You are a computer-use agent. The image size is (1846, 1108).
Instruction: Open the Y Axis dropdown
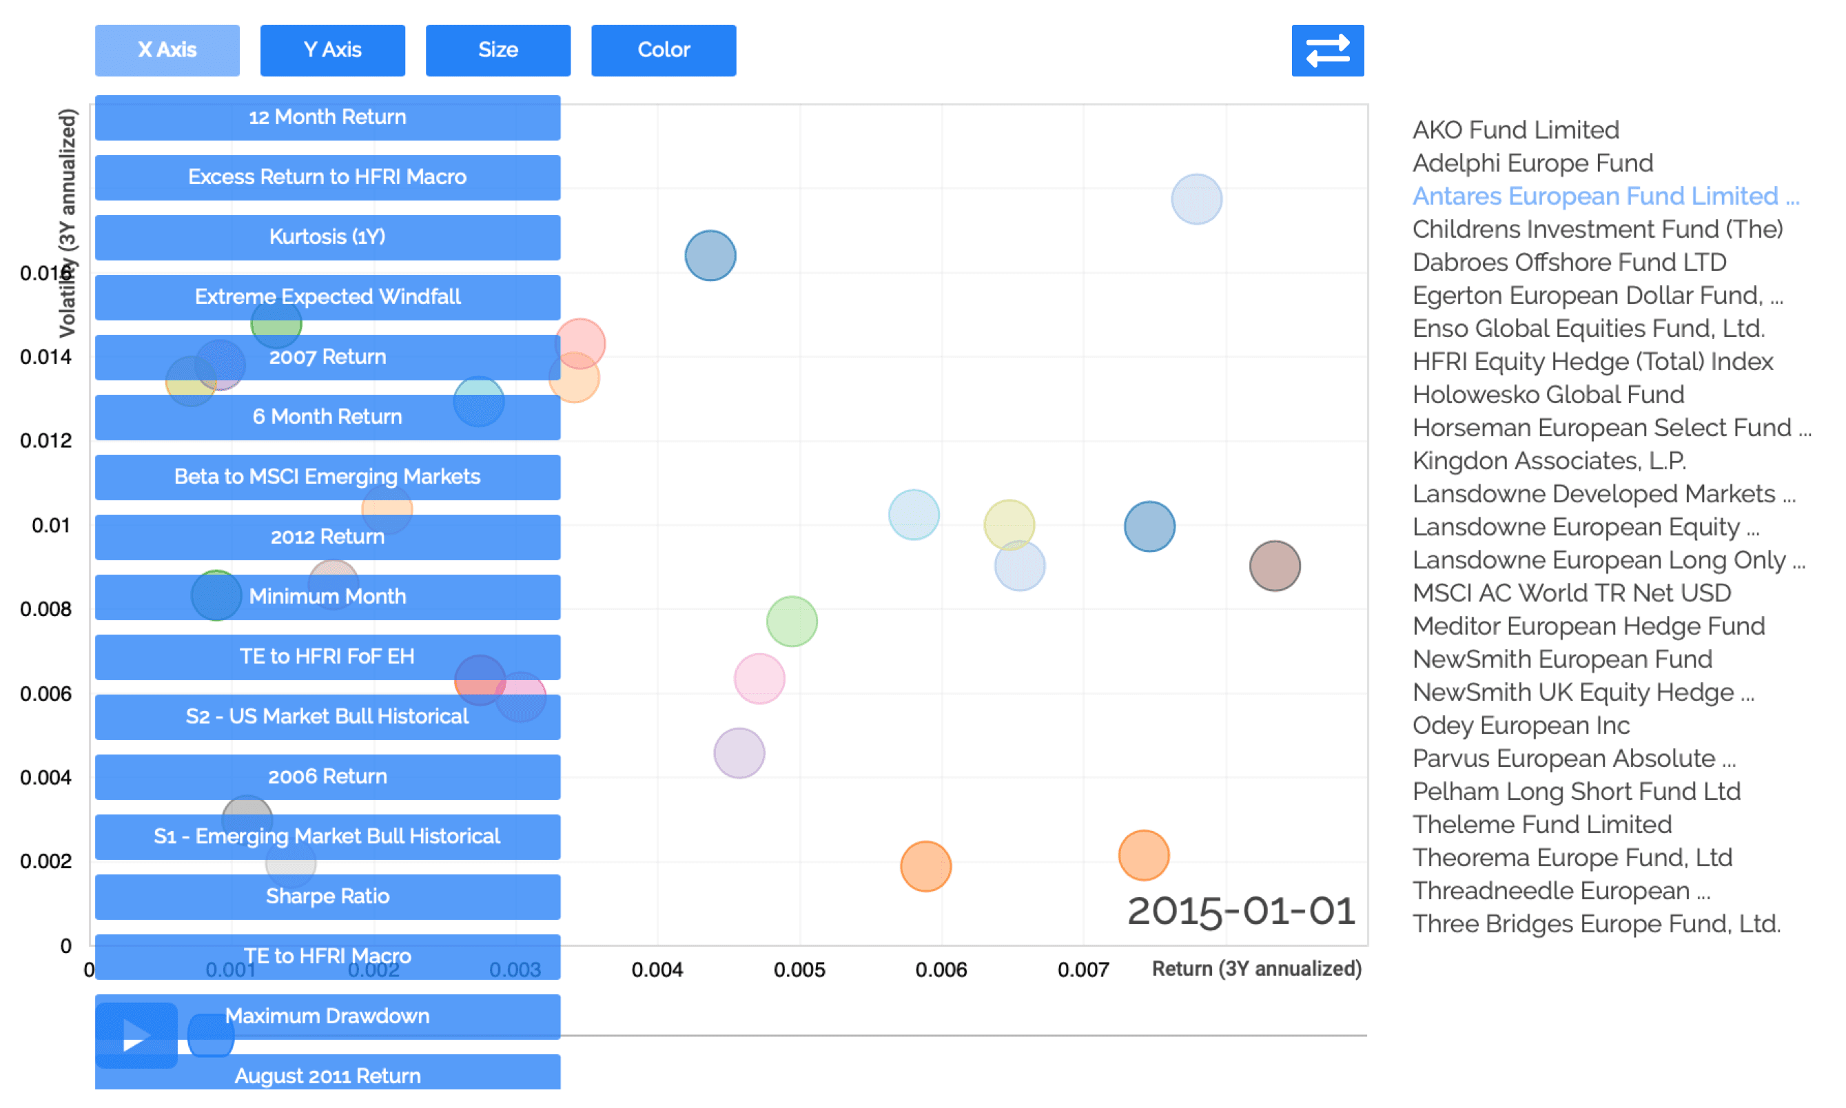(333, 50)
